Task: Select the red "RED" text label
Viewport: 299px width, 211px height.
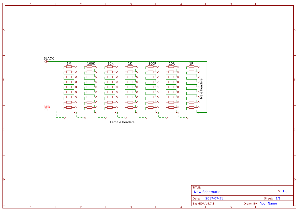Action: coord(47,107)
